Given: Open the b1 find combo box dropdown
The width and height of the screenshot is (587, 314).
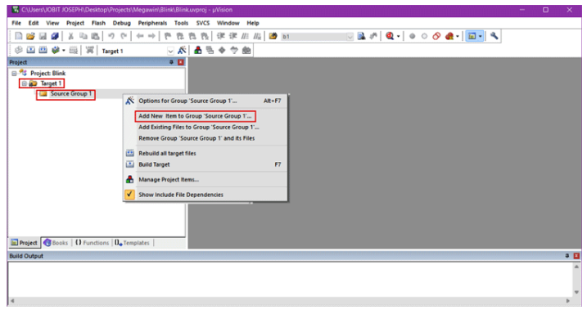Looking at the screenshot, I should pyautogui.click(x=350, y=36).
